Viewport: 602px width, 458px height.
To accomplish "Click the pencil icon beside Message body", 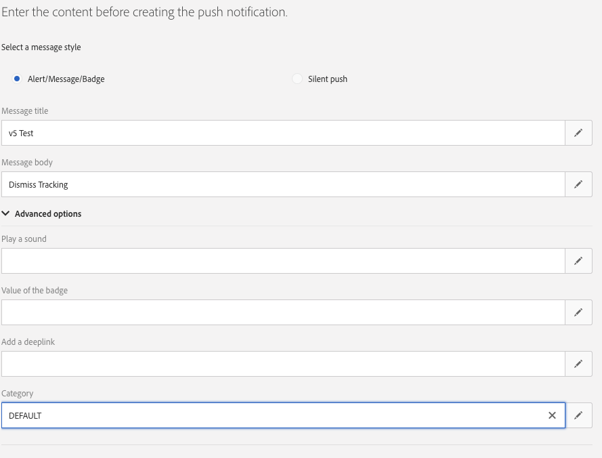I will 578,184.
